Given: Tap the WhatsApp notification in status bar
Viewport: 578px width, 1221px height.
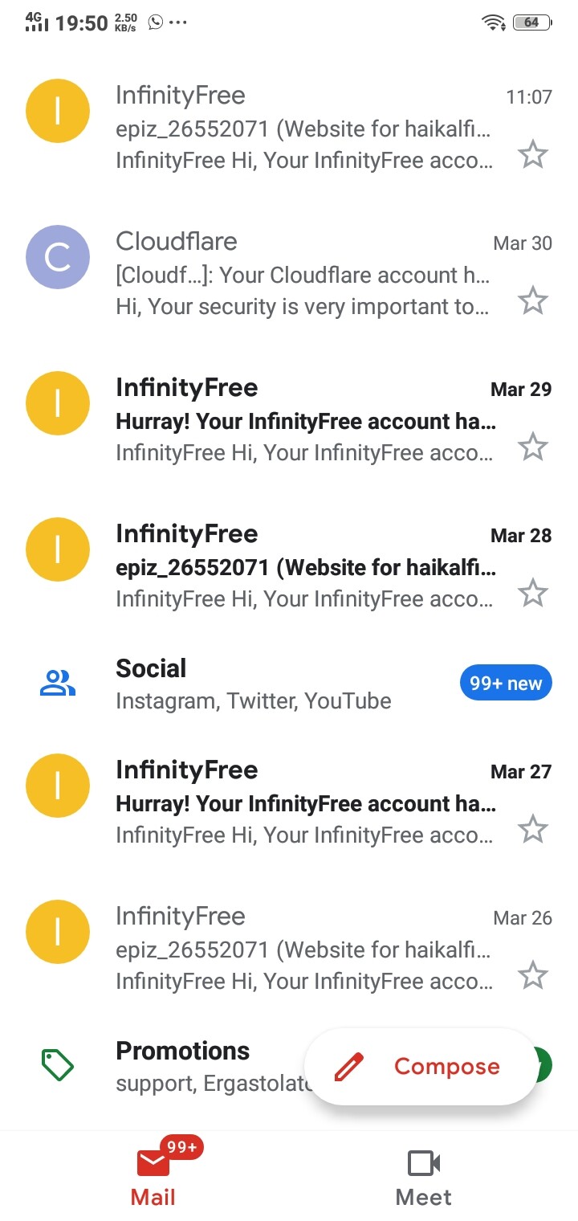Looking at the screenshot, I should point(156,22).
